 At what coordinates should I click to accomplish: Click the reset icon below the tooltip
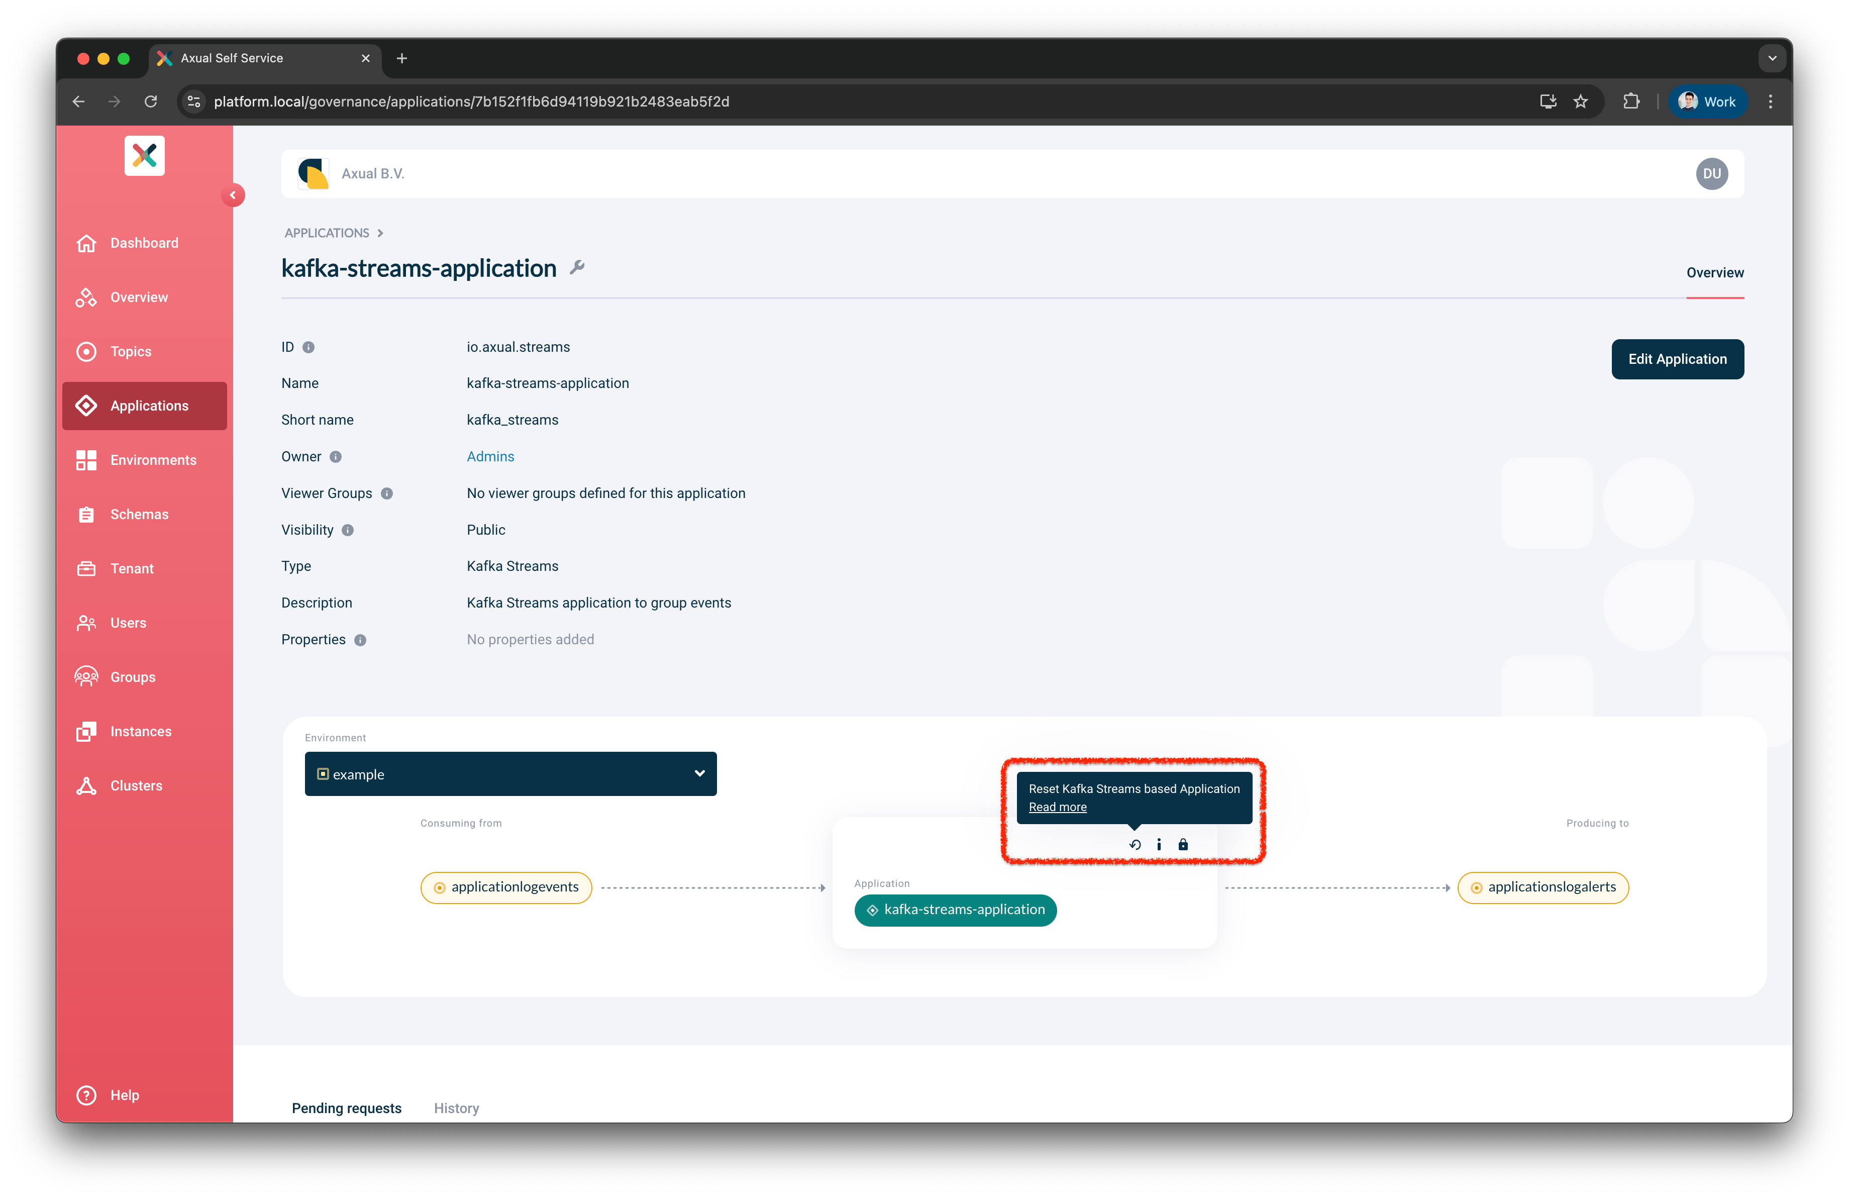point(1134,844)
